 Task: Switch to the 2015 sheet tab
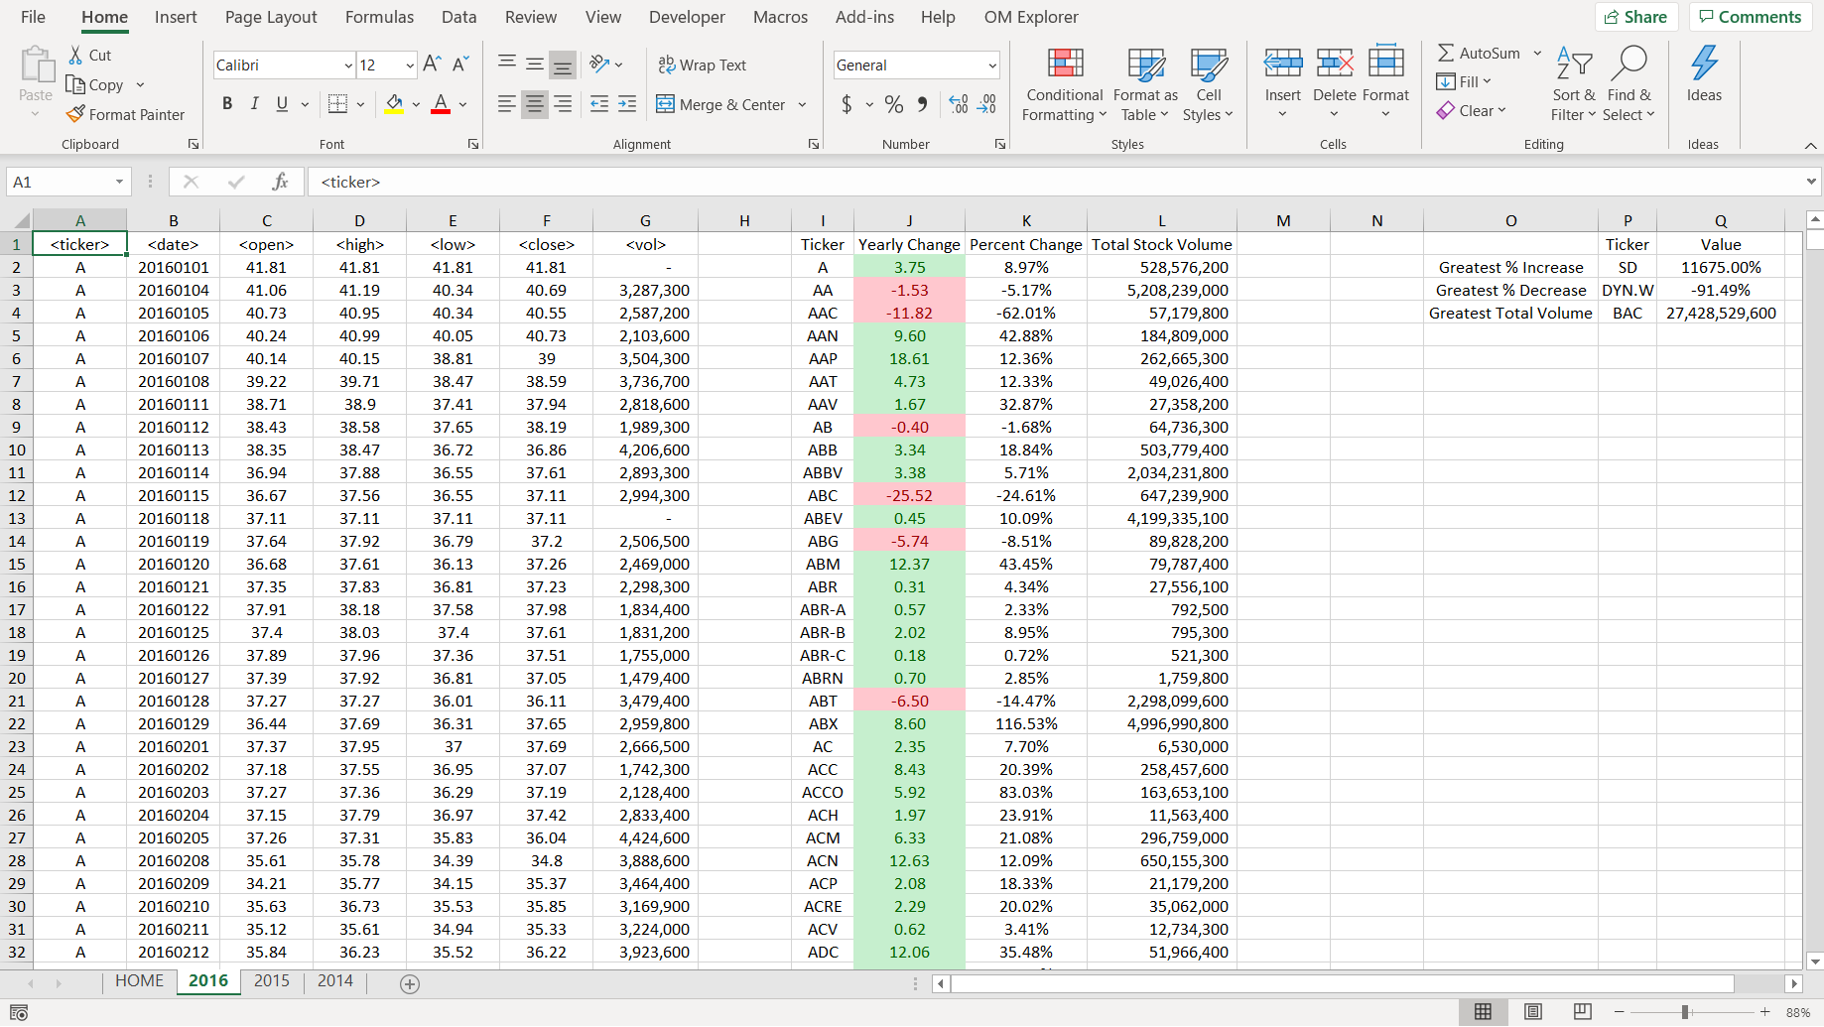[272, 980]
